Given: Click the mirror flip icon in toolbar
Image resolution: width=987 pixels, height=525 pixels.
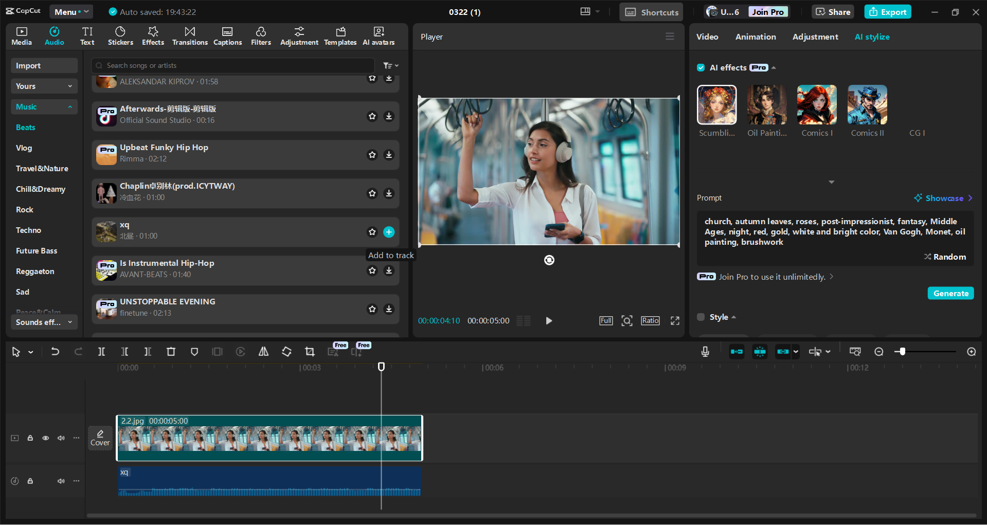Looking at the screenshot, I should 263,352.
